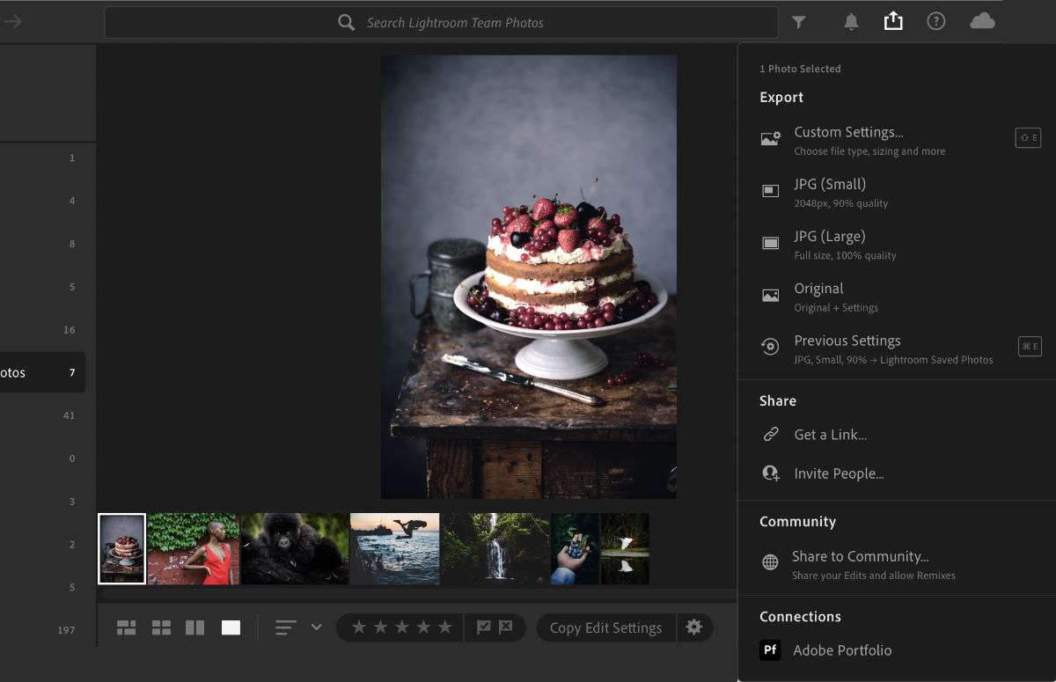Open the Share and Export panel icon

[893, 20]
